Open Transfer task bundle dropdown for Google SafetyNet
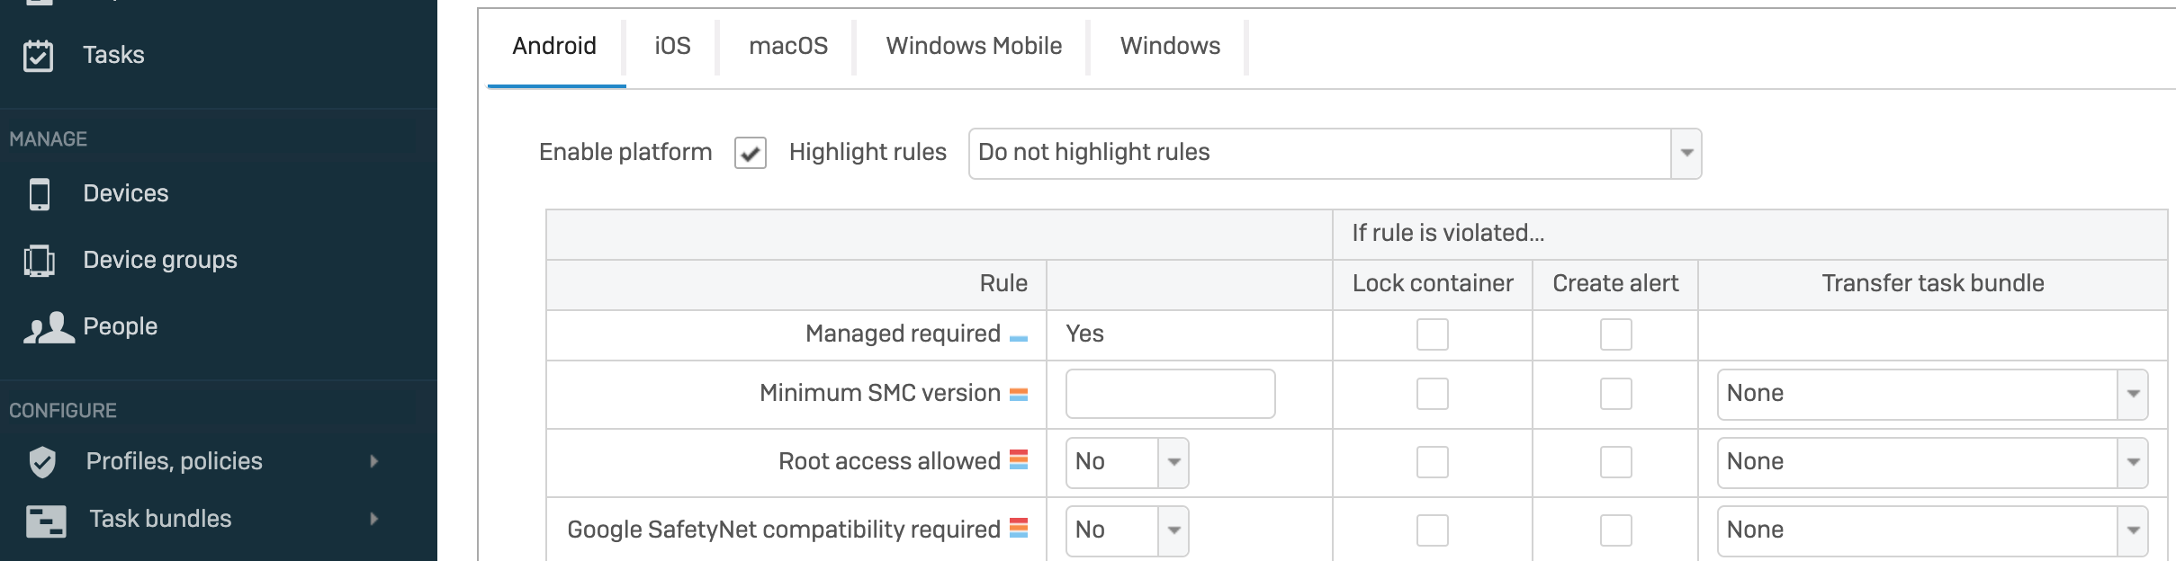Viewport: 2176px width, 561px height. (x=1933, y=531)
